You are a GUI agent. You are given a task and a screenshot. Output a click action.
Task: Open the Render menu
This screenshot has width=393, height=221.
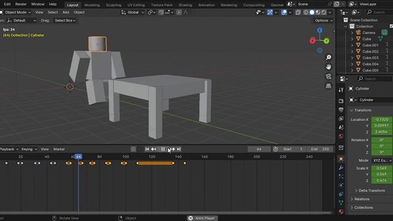click(21, 4)
